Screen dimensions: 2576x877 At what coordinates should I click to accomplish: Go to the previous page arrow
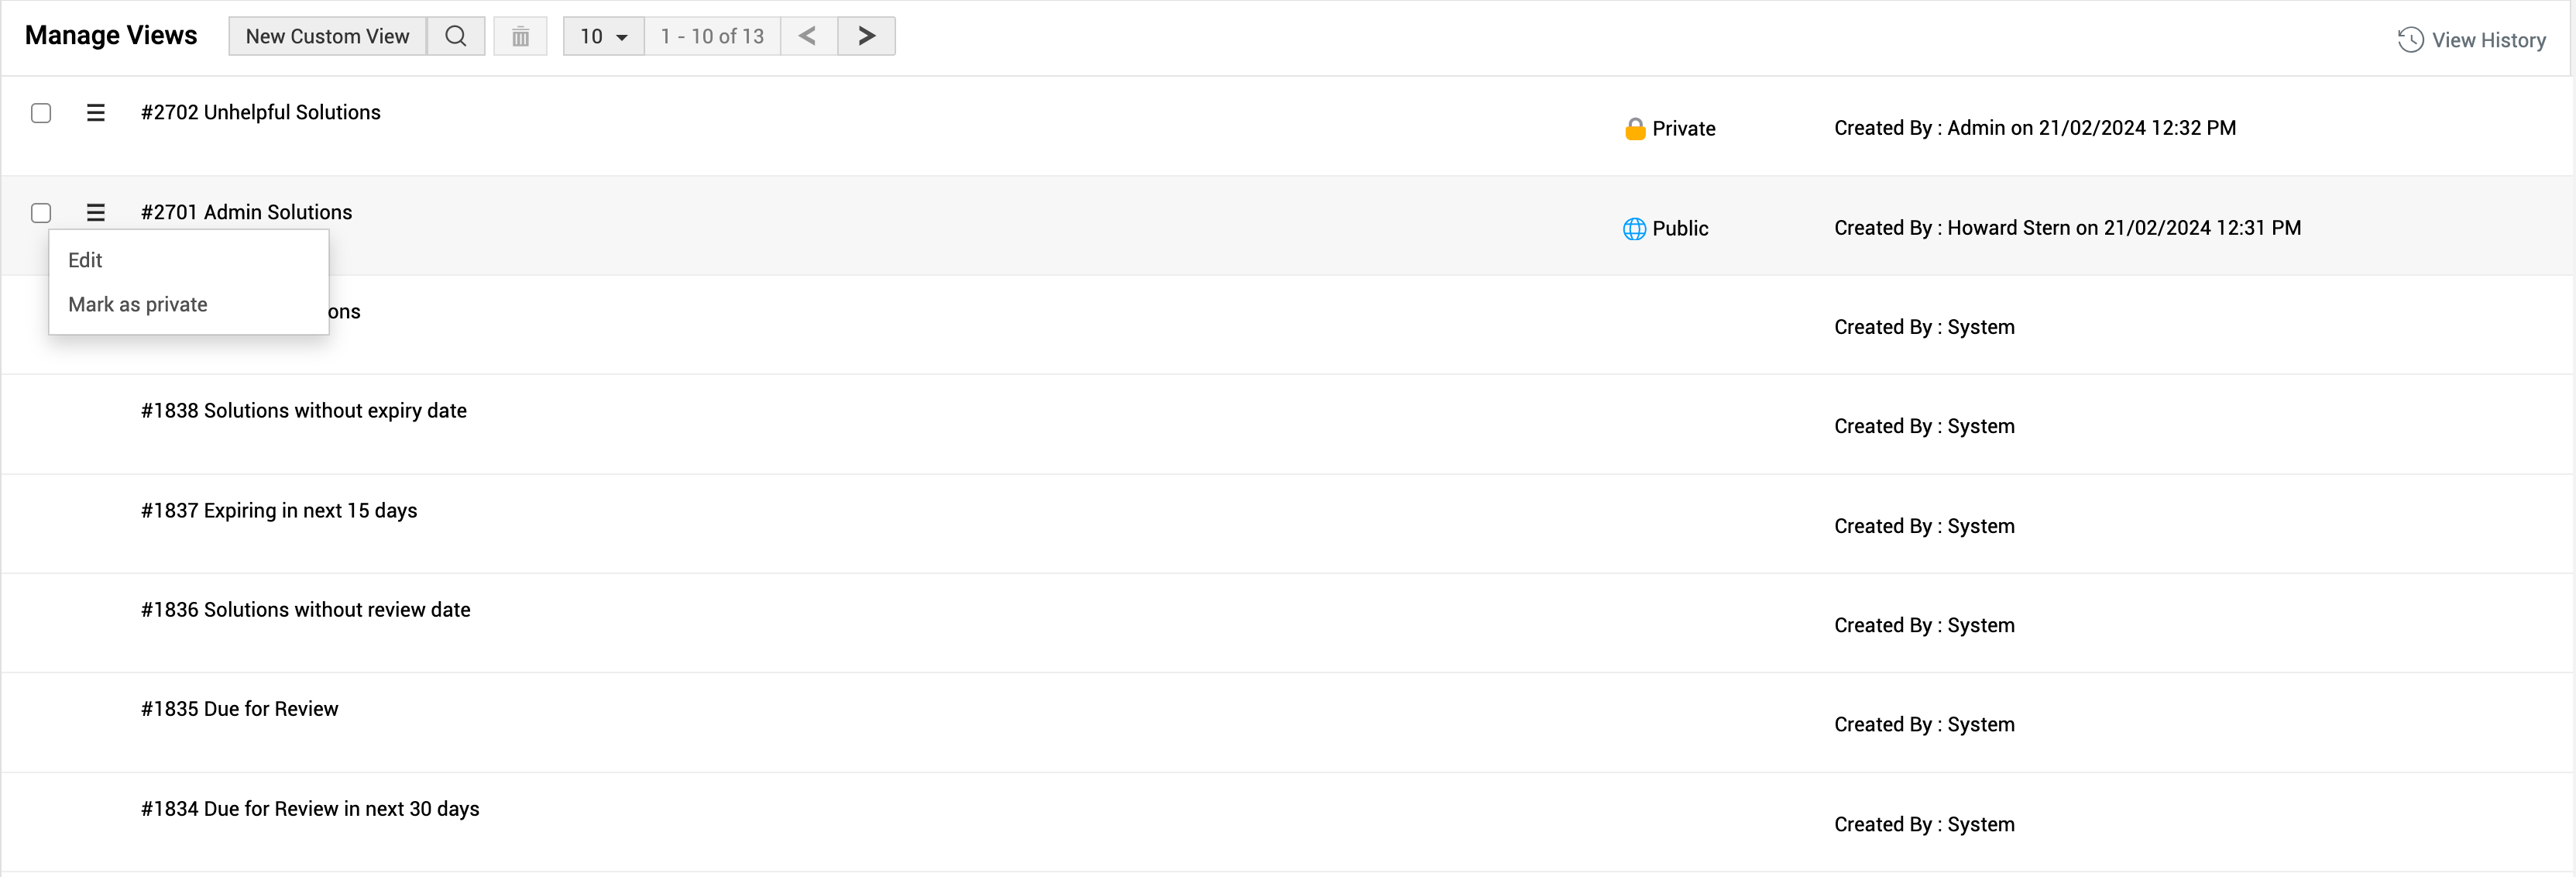click(808, 36)
